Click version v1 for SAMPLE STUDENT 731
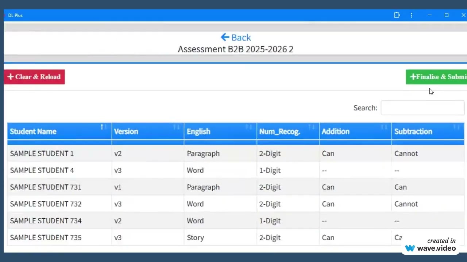This screenshot has height=262, width=467. coord(117,187)
